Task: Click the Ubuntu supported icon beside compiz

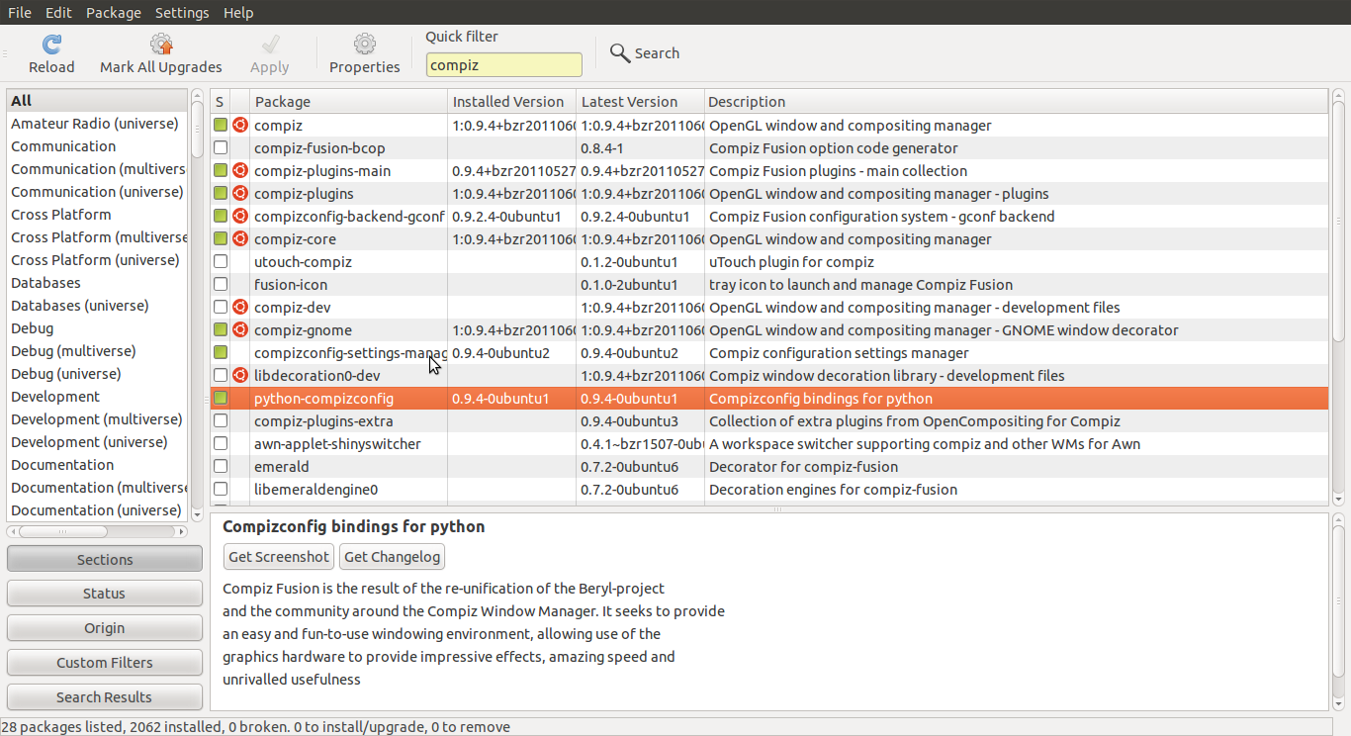Action: [240, 126]
